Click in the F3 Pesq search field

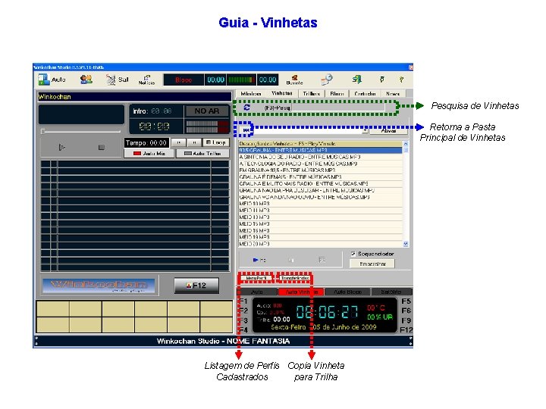point(337,108)
